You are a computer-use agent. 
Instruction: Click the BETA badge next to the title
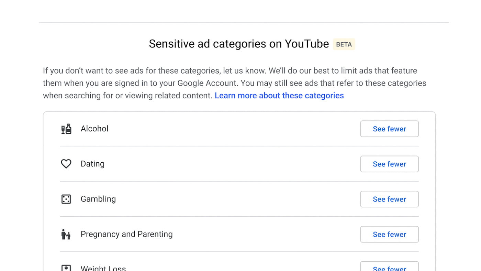[344, 44]
